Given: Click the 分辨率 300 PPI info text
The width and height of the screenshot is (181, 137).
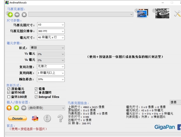Looking at the screenshot, I should 79,124.
